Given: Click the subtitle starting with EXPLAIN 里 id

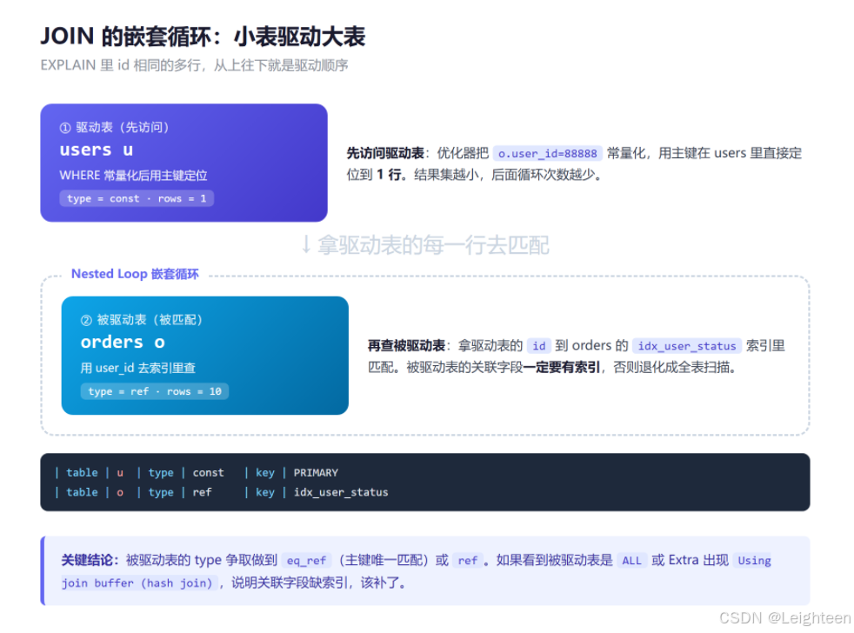Looking at the screenshot, I should click(x=194, y=65).
